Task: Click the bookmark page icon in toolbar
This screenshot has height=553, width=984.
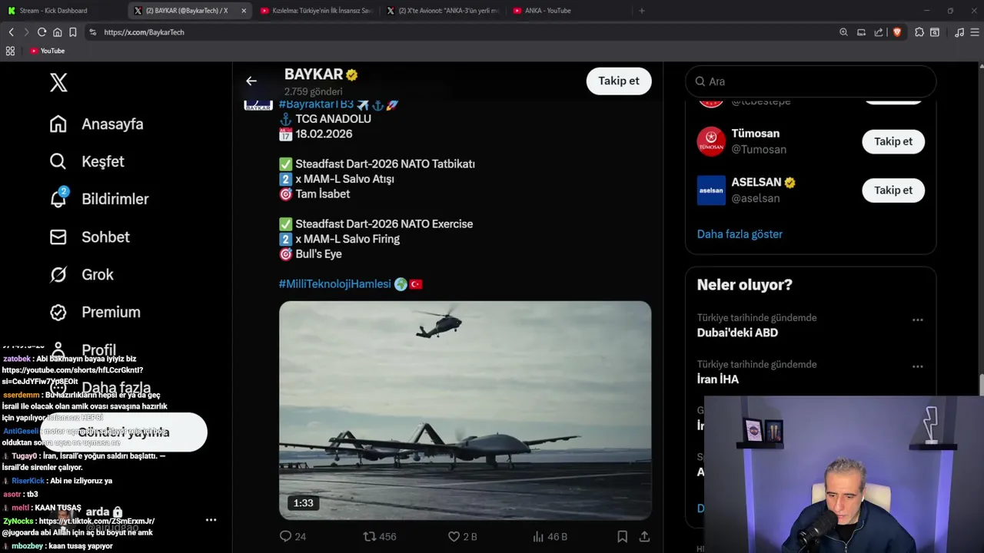Action: [72, 32]
